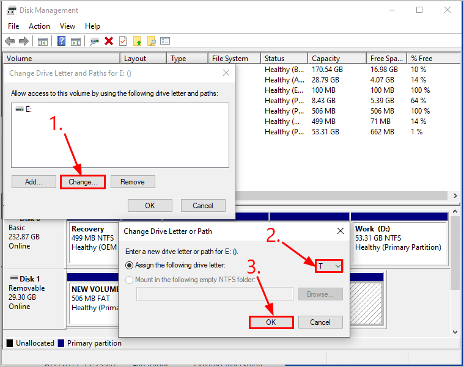Select 'Mount in the following empty NTFS folder' radio
Image resolution: width=464 pixels, height=367 pixels.
coord(130,280)
